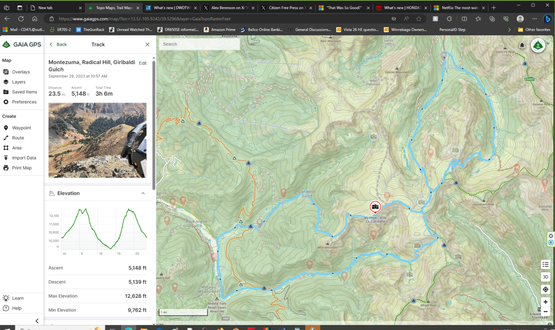Open the green account avatar
Viewport: 555px width, 330px height.
(x=538, y=46)
